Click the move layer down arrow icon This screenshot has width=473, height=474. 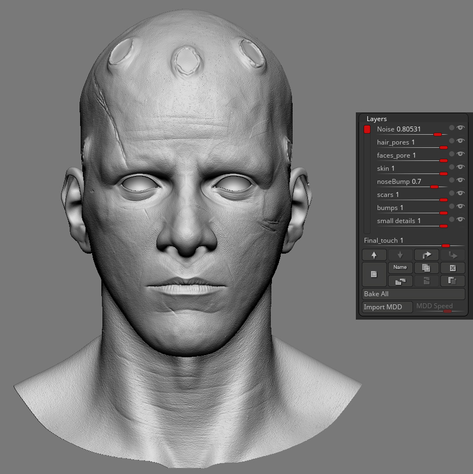(x=400, y=255)
